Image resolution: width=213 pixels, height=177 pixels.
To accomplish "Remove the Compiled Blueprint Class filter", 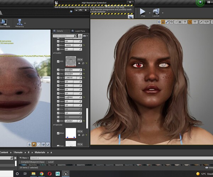I will pyautogui.click(x=33, y=162).
